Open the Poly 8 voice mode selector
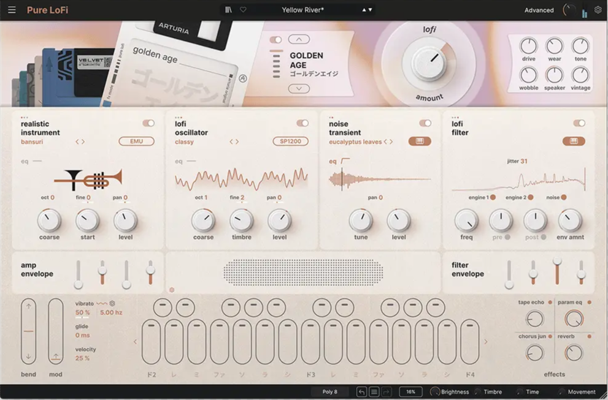 329,391
